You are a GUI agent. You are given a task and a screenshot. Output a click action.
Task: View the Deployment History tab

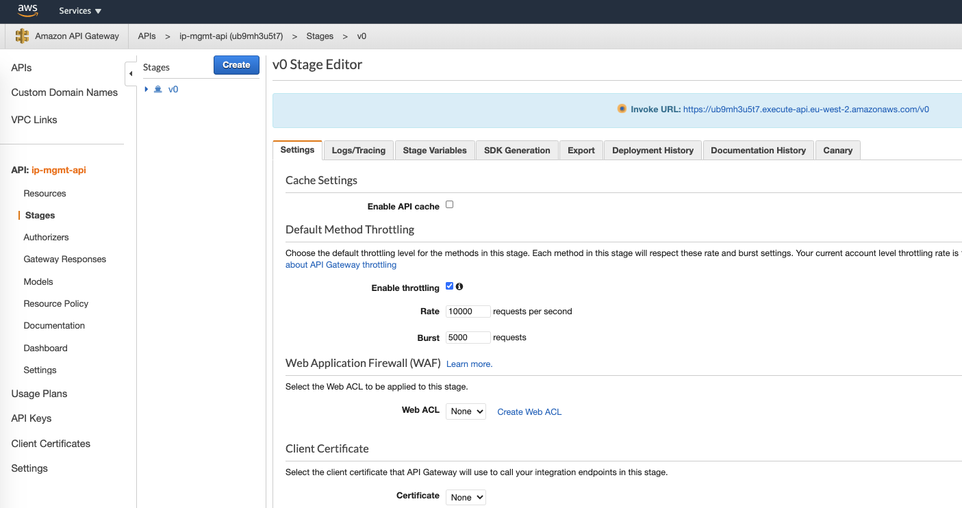[653, 151]
